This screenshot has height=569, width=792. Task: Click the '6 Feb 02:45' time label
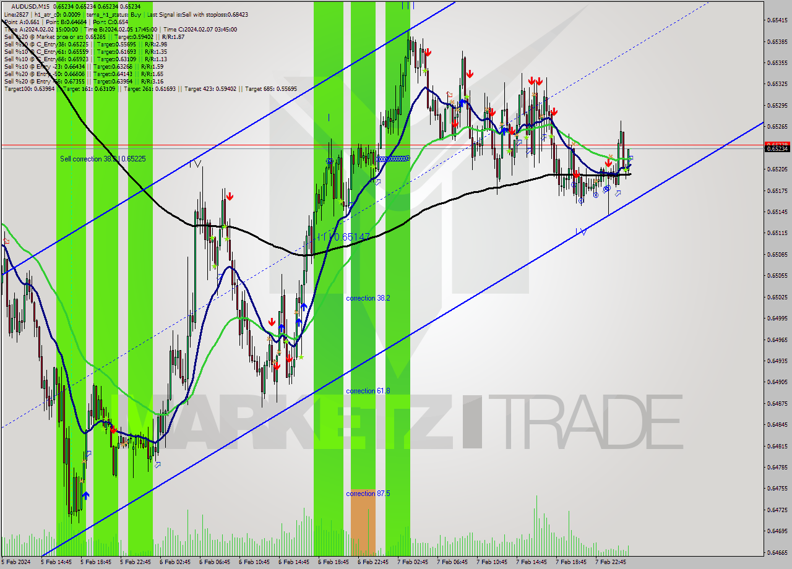click(175, 562)
